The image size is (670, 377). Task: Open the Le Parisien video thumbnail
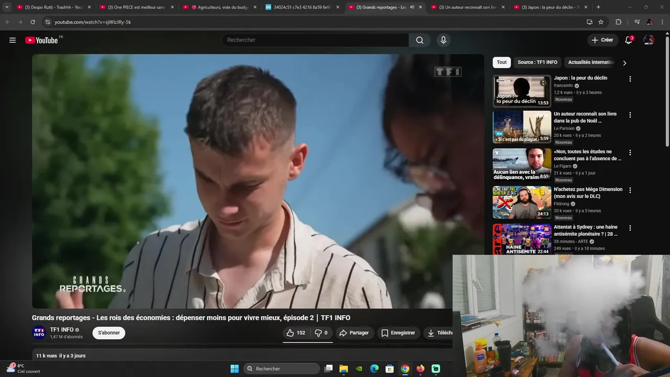click(x=522, y=127)
